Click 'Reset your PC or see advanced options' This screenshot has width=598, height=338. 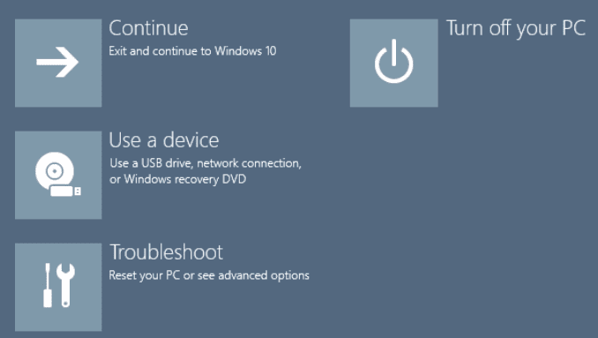pyautogui.click(x=209, y=275)
